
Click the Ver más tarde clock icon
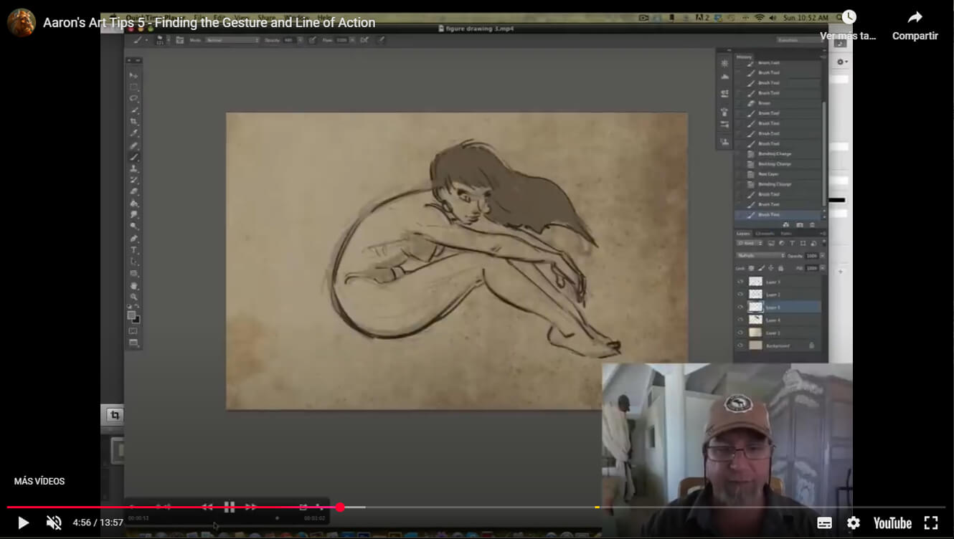[x=849, y=17]
